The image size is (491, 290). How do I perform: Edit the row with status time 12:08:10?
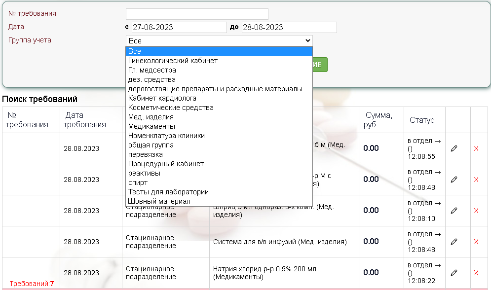point(453,211)
